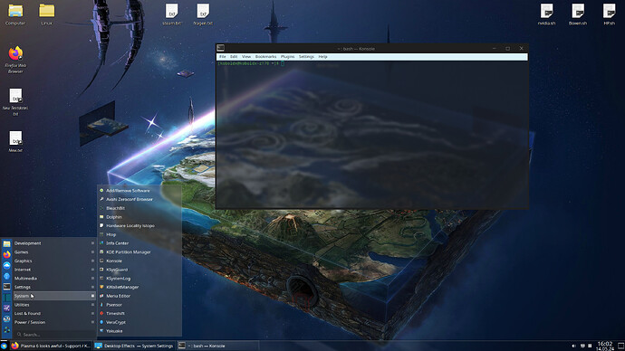625x351 pixels.
Task: Open Konsole Help menu
Action: click(x=322, y=56)
